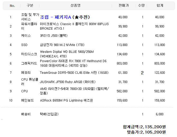Select the TeamGroup DDR5-5600 CL46 product name

coord(74,72)
